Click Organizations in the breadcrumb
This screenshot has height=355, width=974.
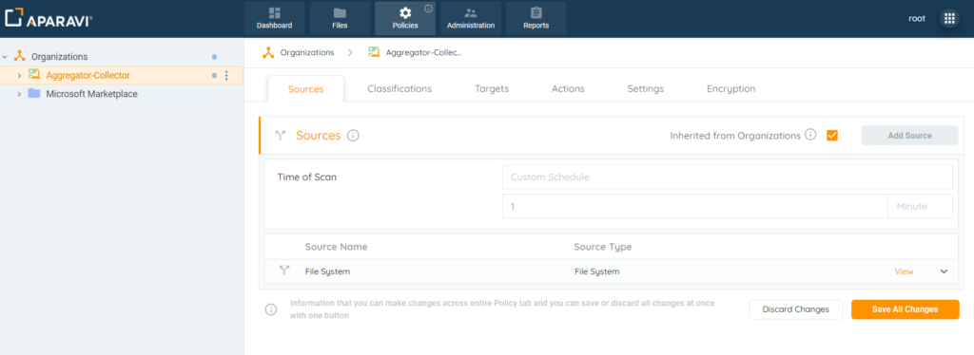(307, 52)
